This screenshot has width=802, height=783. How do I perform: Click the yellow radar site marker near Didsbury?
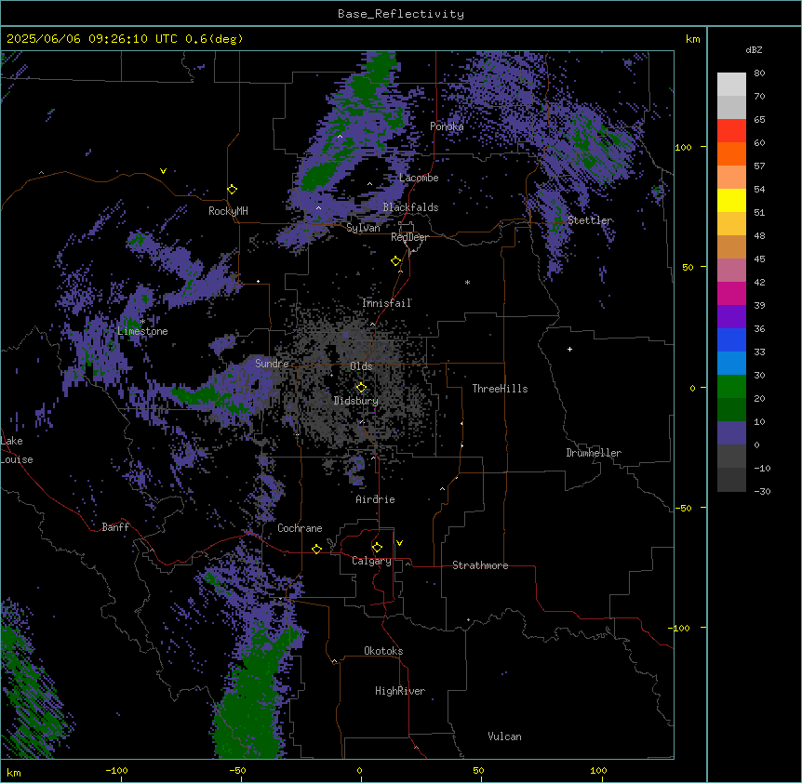361,388
